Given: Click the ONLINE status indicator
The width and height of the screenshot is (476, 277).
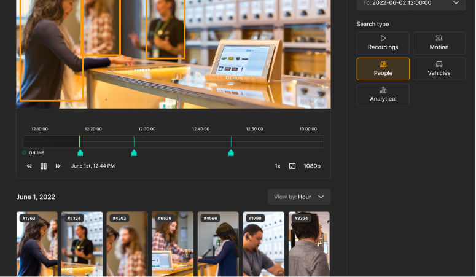Looking at the screenshot, I should coord(33,153).
